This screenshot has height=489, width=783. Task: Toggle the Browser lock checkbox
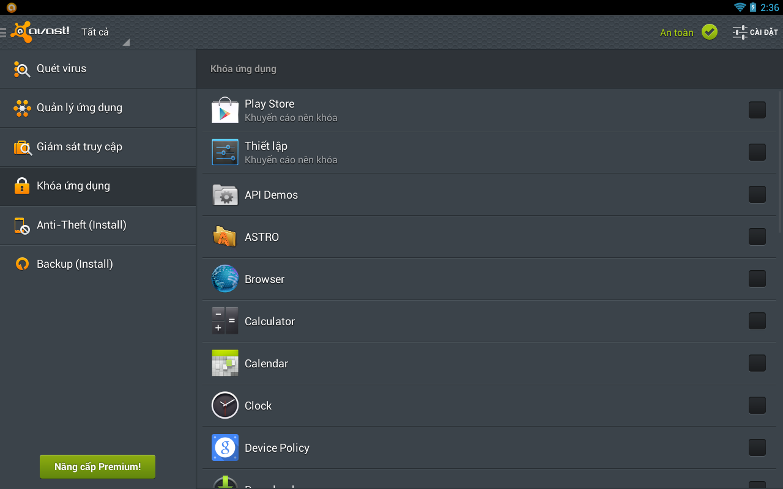pyautogui.click(x=757, y=279)
